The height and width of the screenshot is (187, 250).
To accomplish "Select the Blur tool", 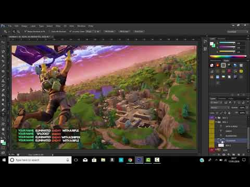I will [3, 100].
